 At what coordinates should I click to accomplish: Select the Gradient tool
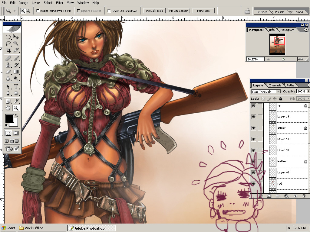tap(16, 72)
